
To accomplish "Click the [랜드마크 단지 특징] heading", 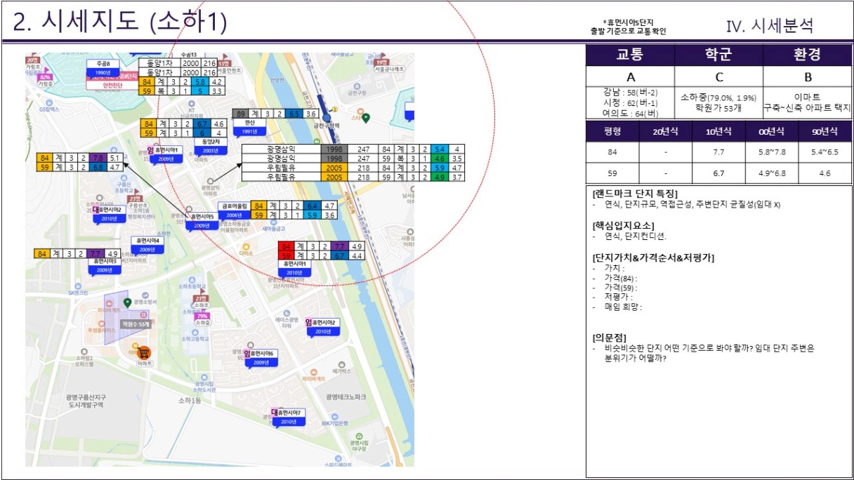I will [636, 194].
